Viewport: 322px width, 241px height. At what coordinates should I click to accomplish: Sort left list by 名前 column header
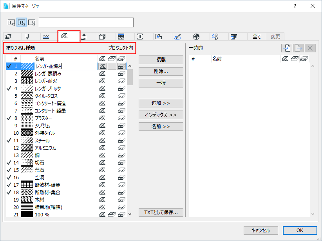coord(66,59)
